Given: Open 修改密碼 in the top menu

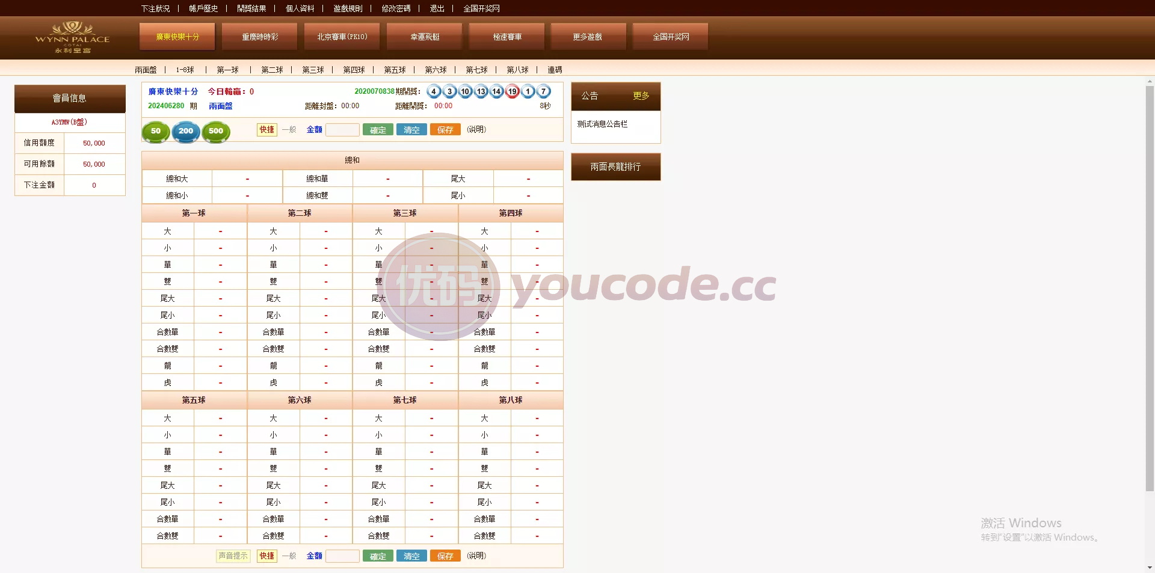Looking at the screenshot, I should (396, 8).
